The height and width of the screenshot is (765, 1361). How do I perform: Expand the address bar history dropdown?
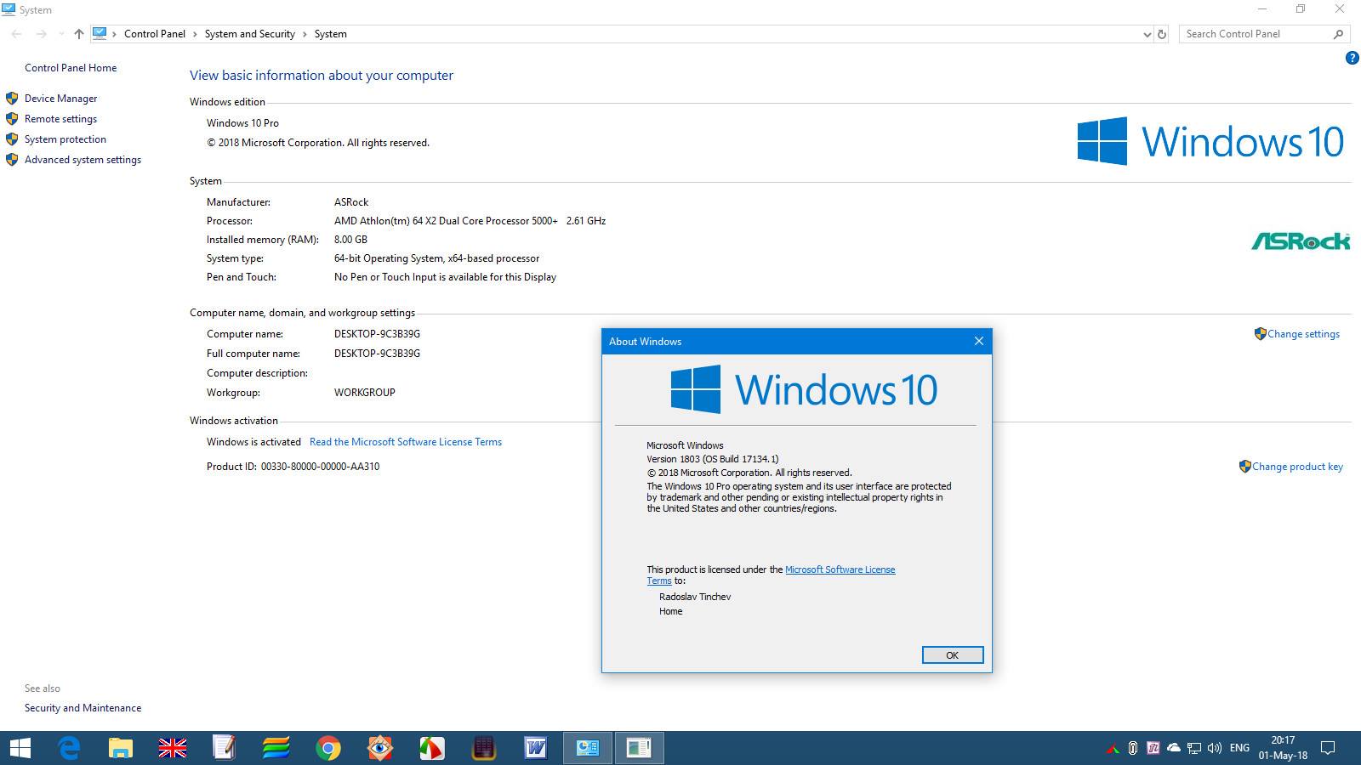pyautogui.click(x=1147, y=34)
